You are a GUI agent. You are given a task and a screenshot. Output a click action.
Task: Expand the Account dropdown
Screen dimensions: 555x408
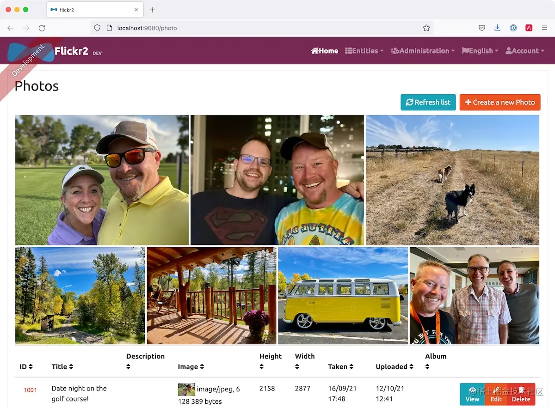(525, 51)
